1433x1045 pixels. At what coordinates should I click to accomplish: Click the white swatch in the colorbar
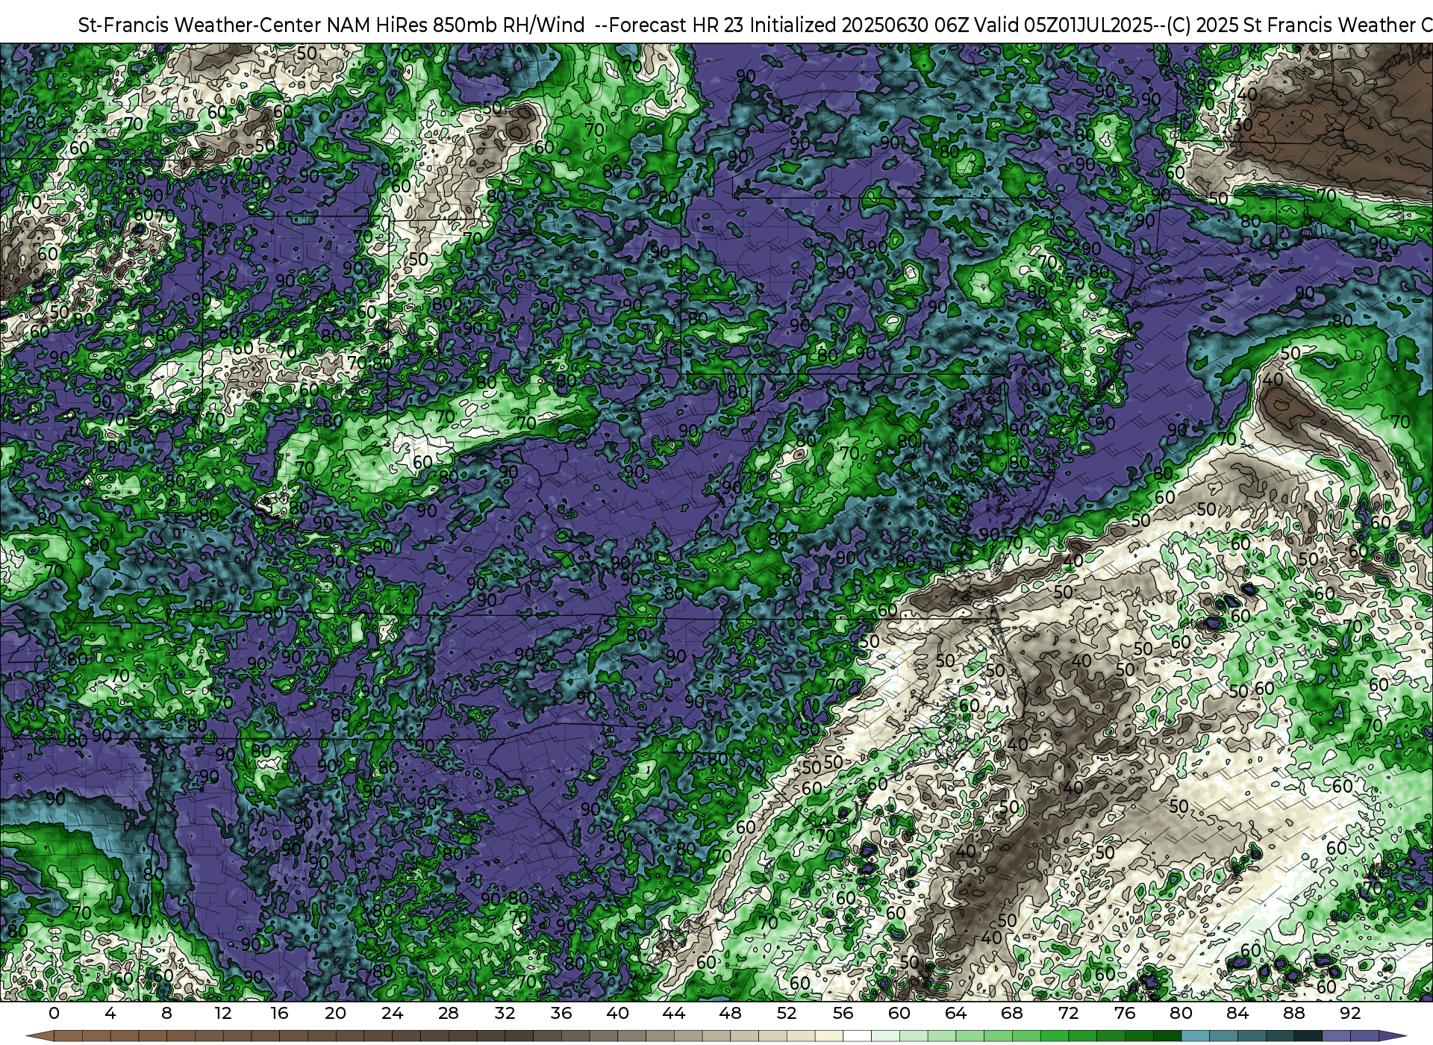[857, 1036]
